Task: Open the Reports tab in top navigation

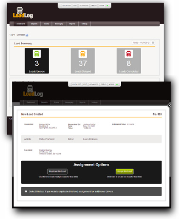Action: pyautogui.click(x=72, y=24)
